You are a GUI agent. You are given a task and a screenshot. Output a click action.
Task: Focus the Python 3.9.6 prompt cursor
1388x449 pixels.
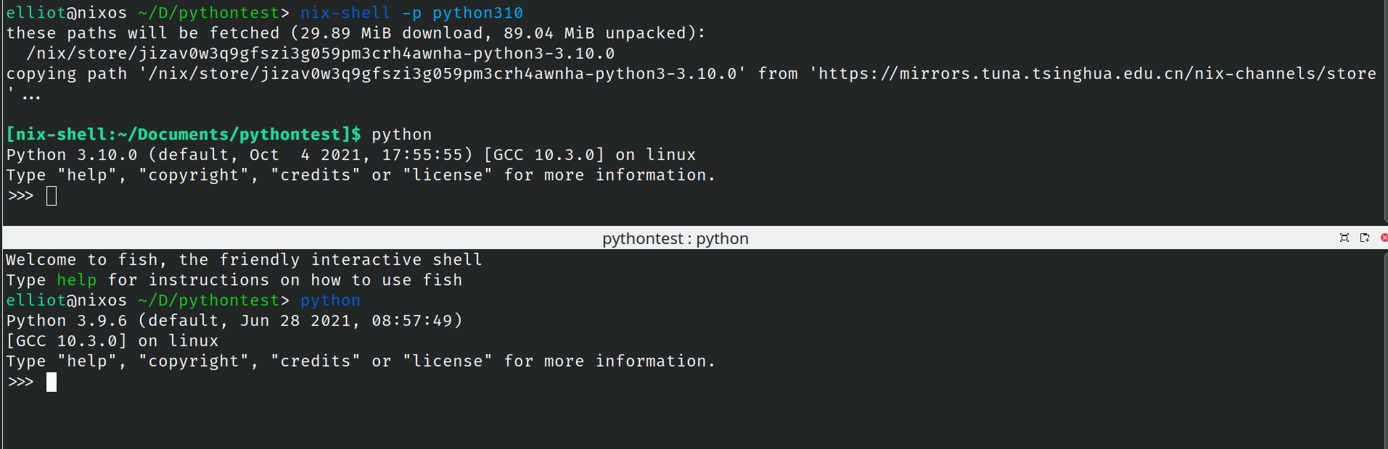point(52,382)
